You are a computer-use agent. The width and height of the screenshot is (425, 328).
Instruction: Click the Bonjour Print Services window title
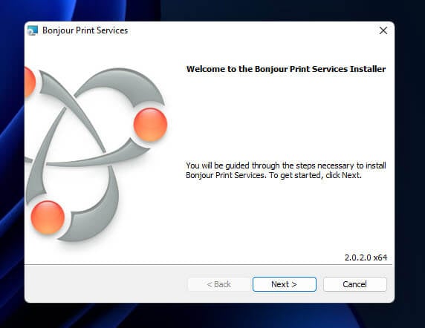point(85,30)
